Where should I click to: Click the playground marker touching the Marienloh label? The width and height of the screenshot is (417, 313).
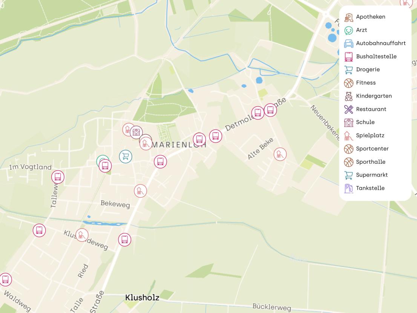coord(146,144)
